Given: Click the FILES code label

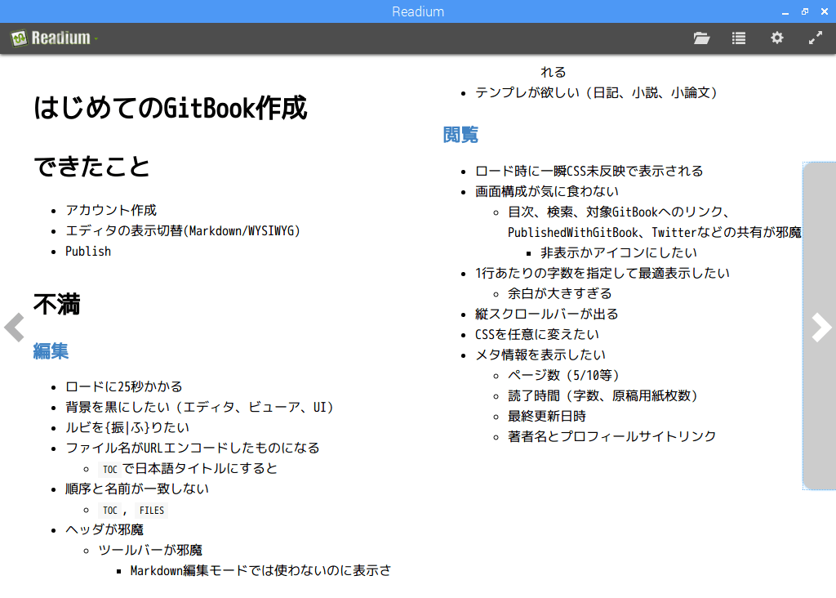Looking at the screenshot, I should [151, 511].
